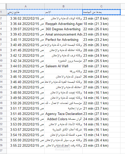Click timestamp cell 3:46:40 2022/02/15
The image size is (125, 154).
click(26, 82)
